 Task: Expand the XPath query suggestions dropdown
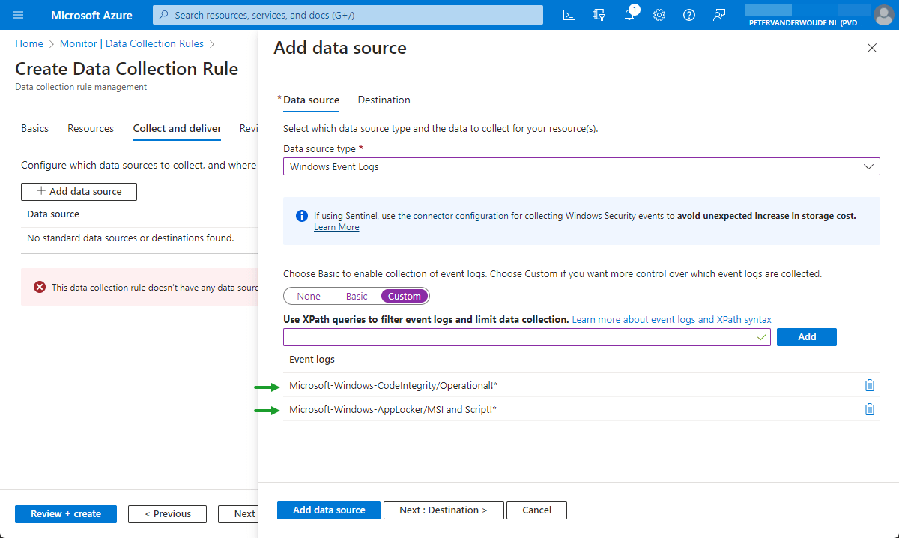[761, 336]
